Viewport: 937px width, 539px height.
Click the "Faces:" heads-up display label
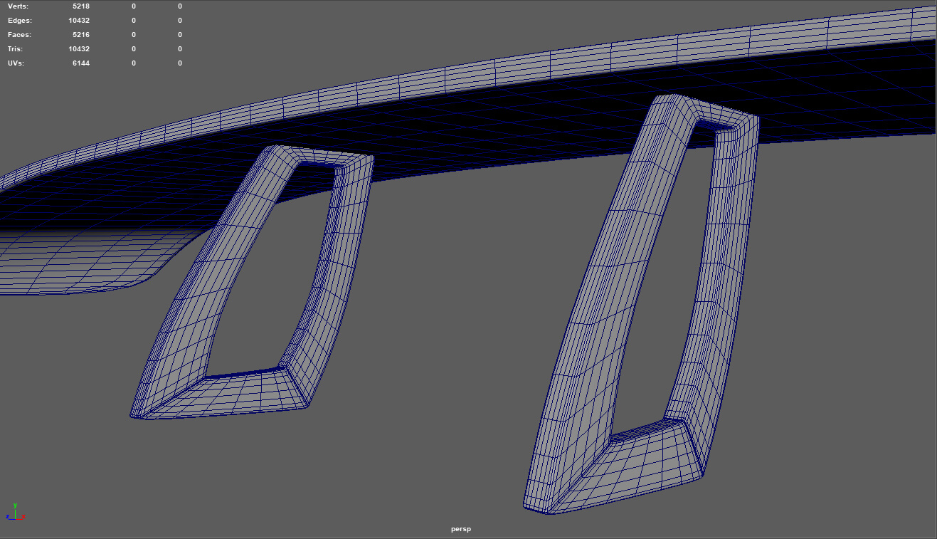(x=19, y=35)
